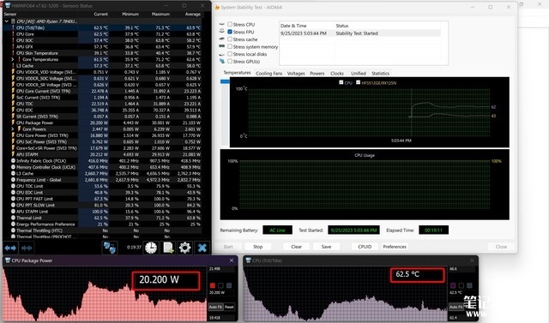Toggle the CPU checkbox in temperature graph legend

pyautogui.click(x=341, y=82)
